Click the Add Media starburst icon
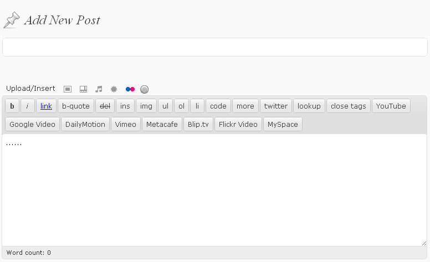The width and height of the screenshot is (430, 262). pyautogui.click(x=114, y=89)
